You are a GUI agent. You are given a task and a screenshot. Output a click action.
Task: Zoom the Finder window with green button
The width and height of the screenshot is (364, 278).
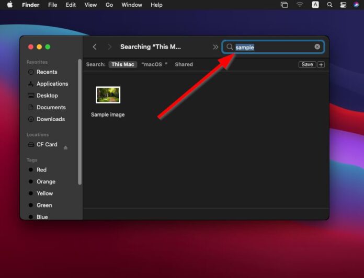[x=48, y=47]
